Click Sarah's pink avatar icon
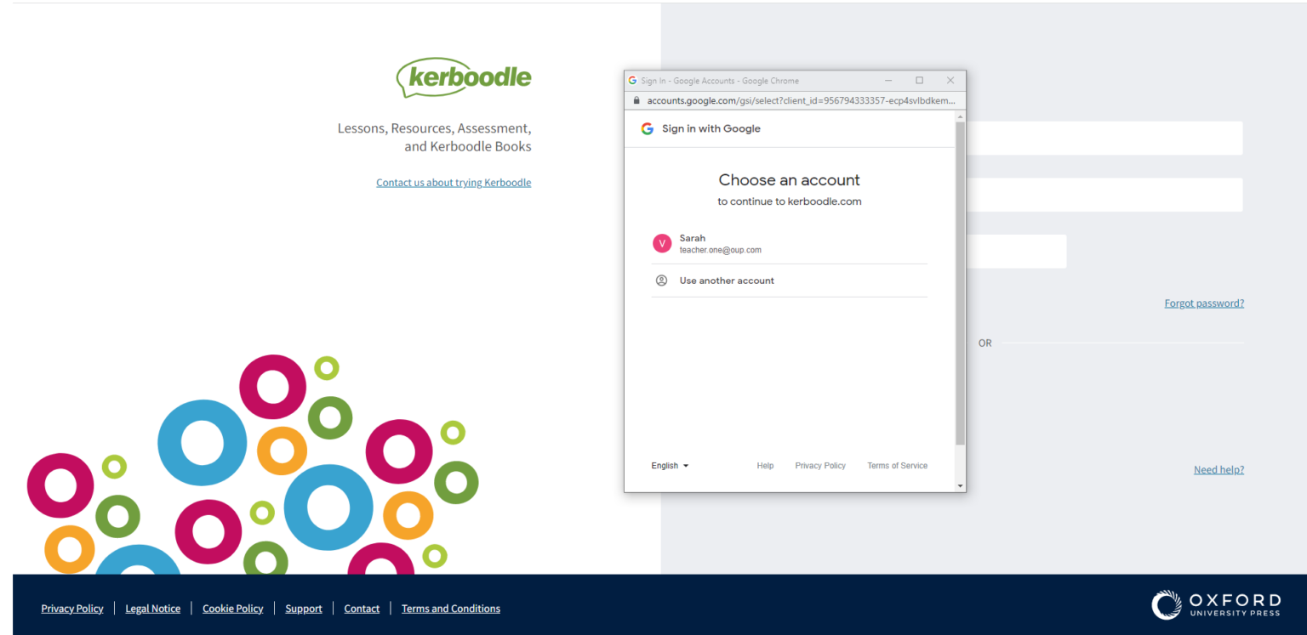This screenshot has height=635, width=1307. (662, 244)
